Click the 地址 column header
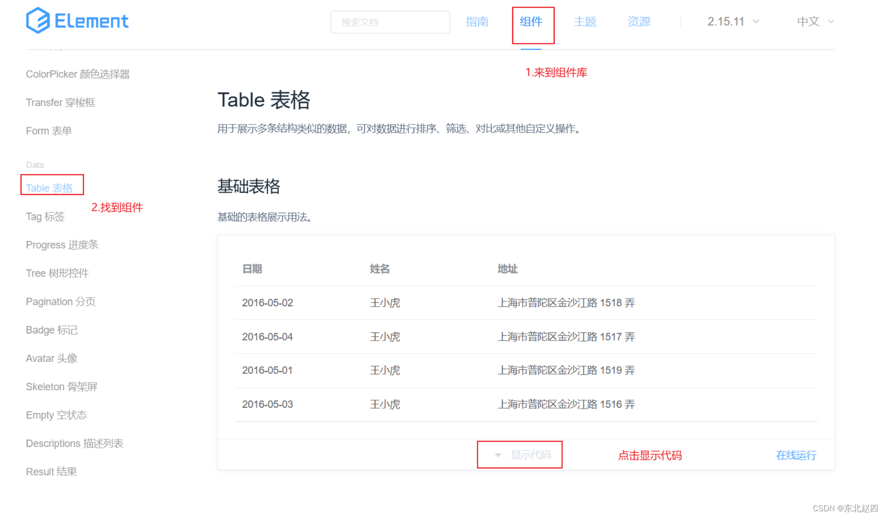 [507, 269]
